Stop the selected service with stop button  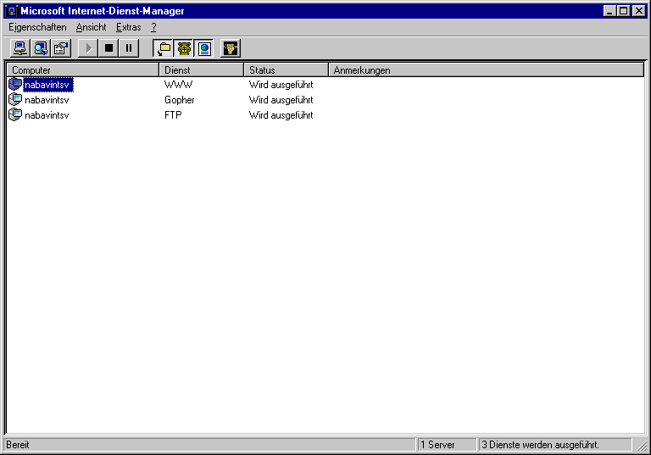108,48
